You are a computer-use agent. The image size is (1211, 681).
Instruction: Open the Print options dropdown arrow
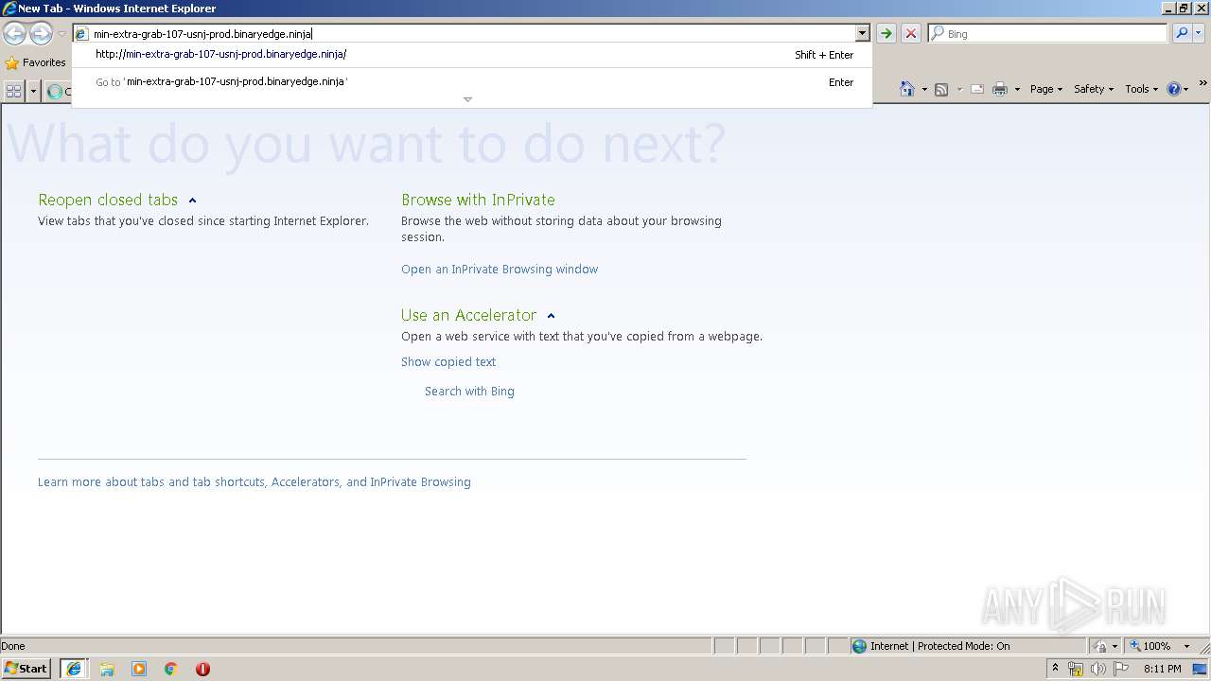click(1017, 90)
